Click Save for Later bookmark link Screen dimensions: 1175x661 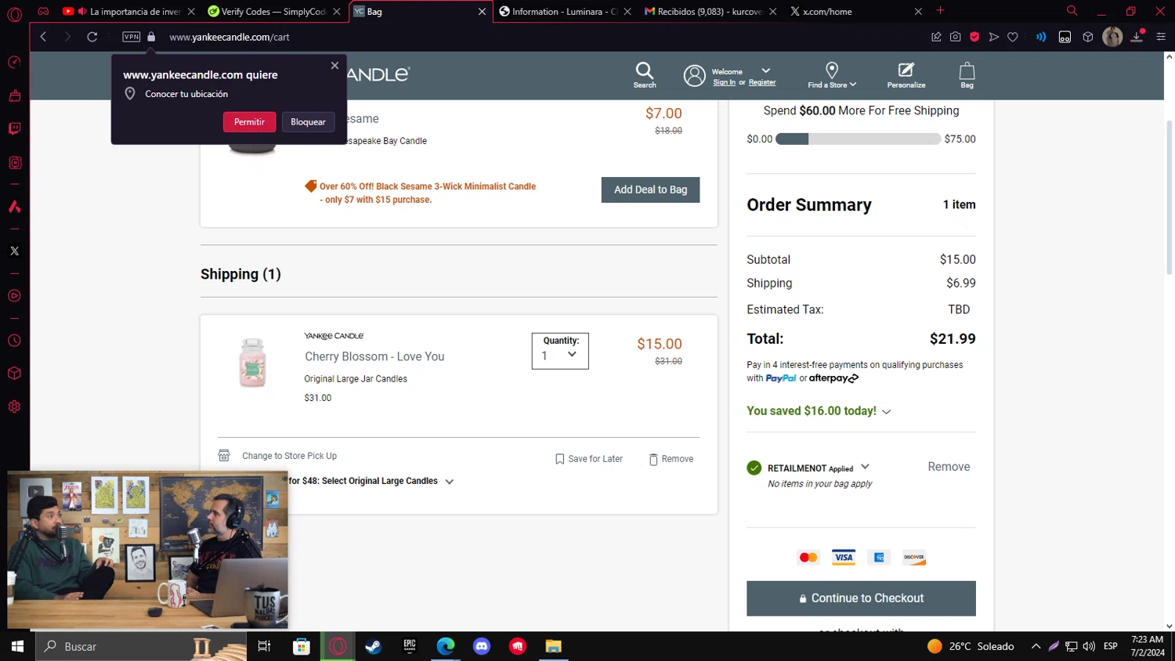click(x=589, y=459)
